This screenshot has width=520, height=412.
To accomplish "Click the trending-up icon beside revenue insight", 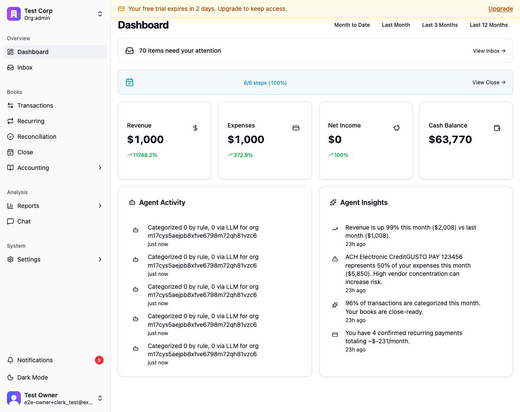I will tap(335, 229).
